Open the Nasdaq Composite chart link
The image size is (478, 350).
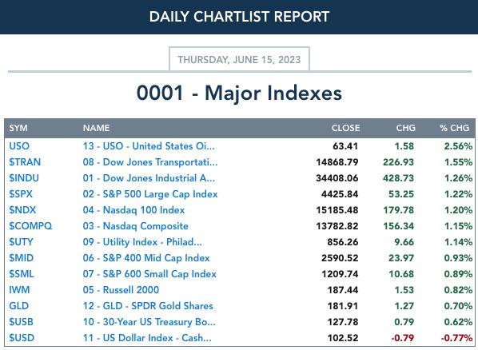point(136,226)
